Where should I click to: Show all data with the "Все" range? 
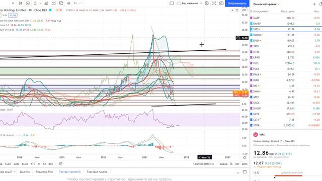coord(50,164)
